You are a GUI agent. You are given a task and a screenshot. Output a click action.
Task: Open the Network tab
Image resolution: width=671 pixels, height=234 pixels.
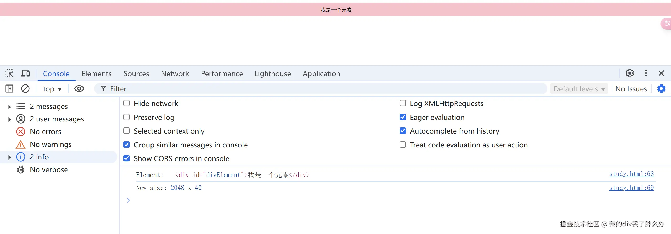pyautogui.click(x=175, y=73)
